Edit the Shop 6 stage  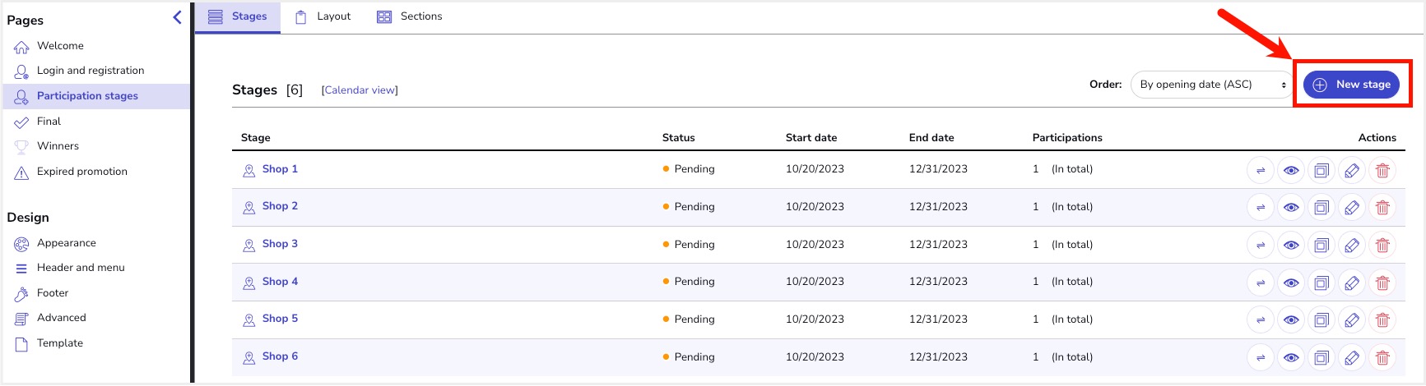pos(1352,358)
